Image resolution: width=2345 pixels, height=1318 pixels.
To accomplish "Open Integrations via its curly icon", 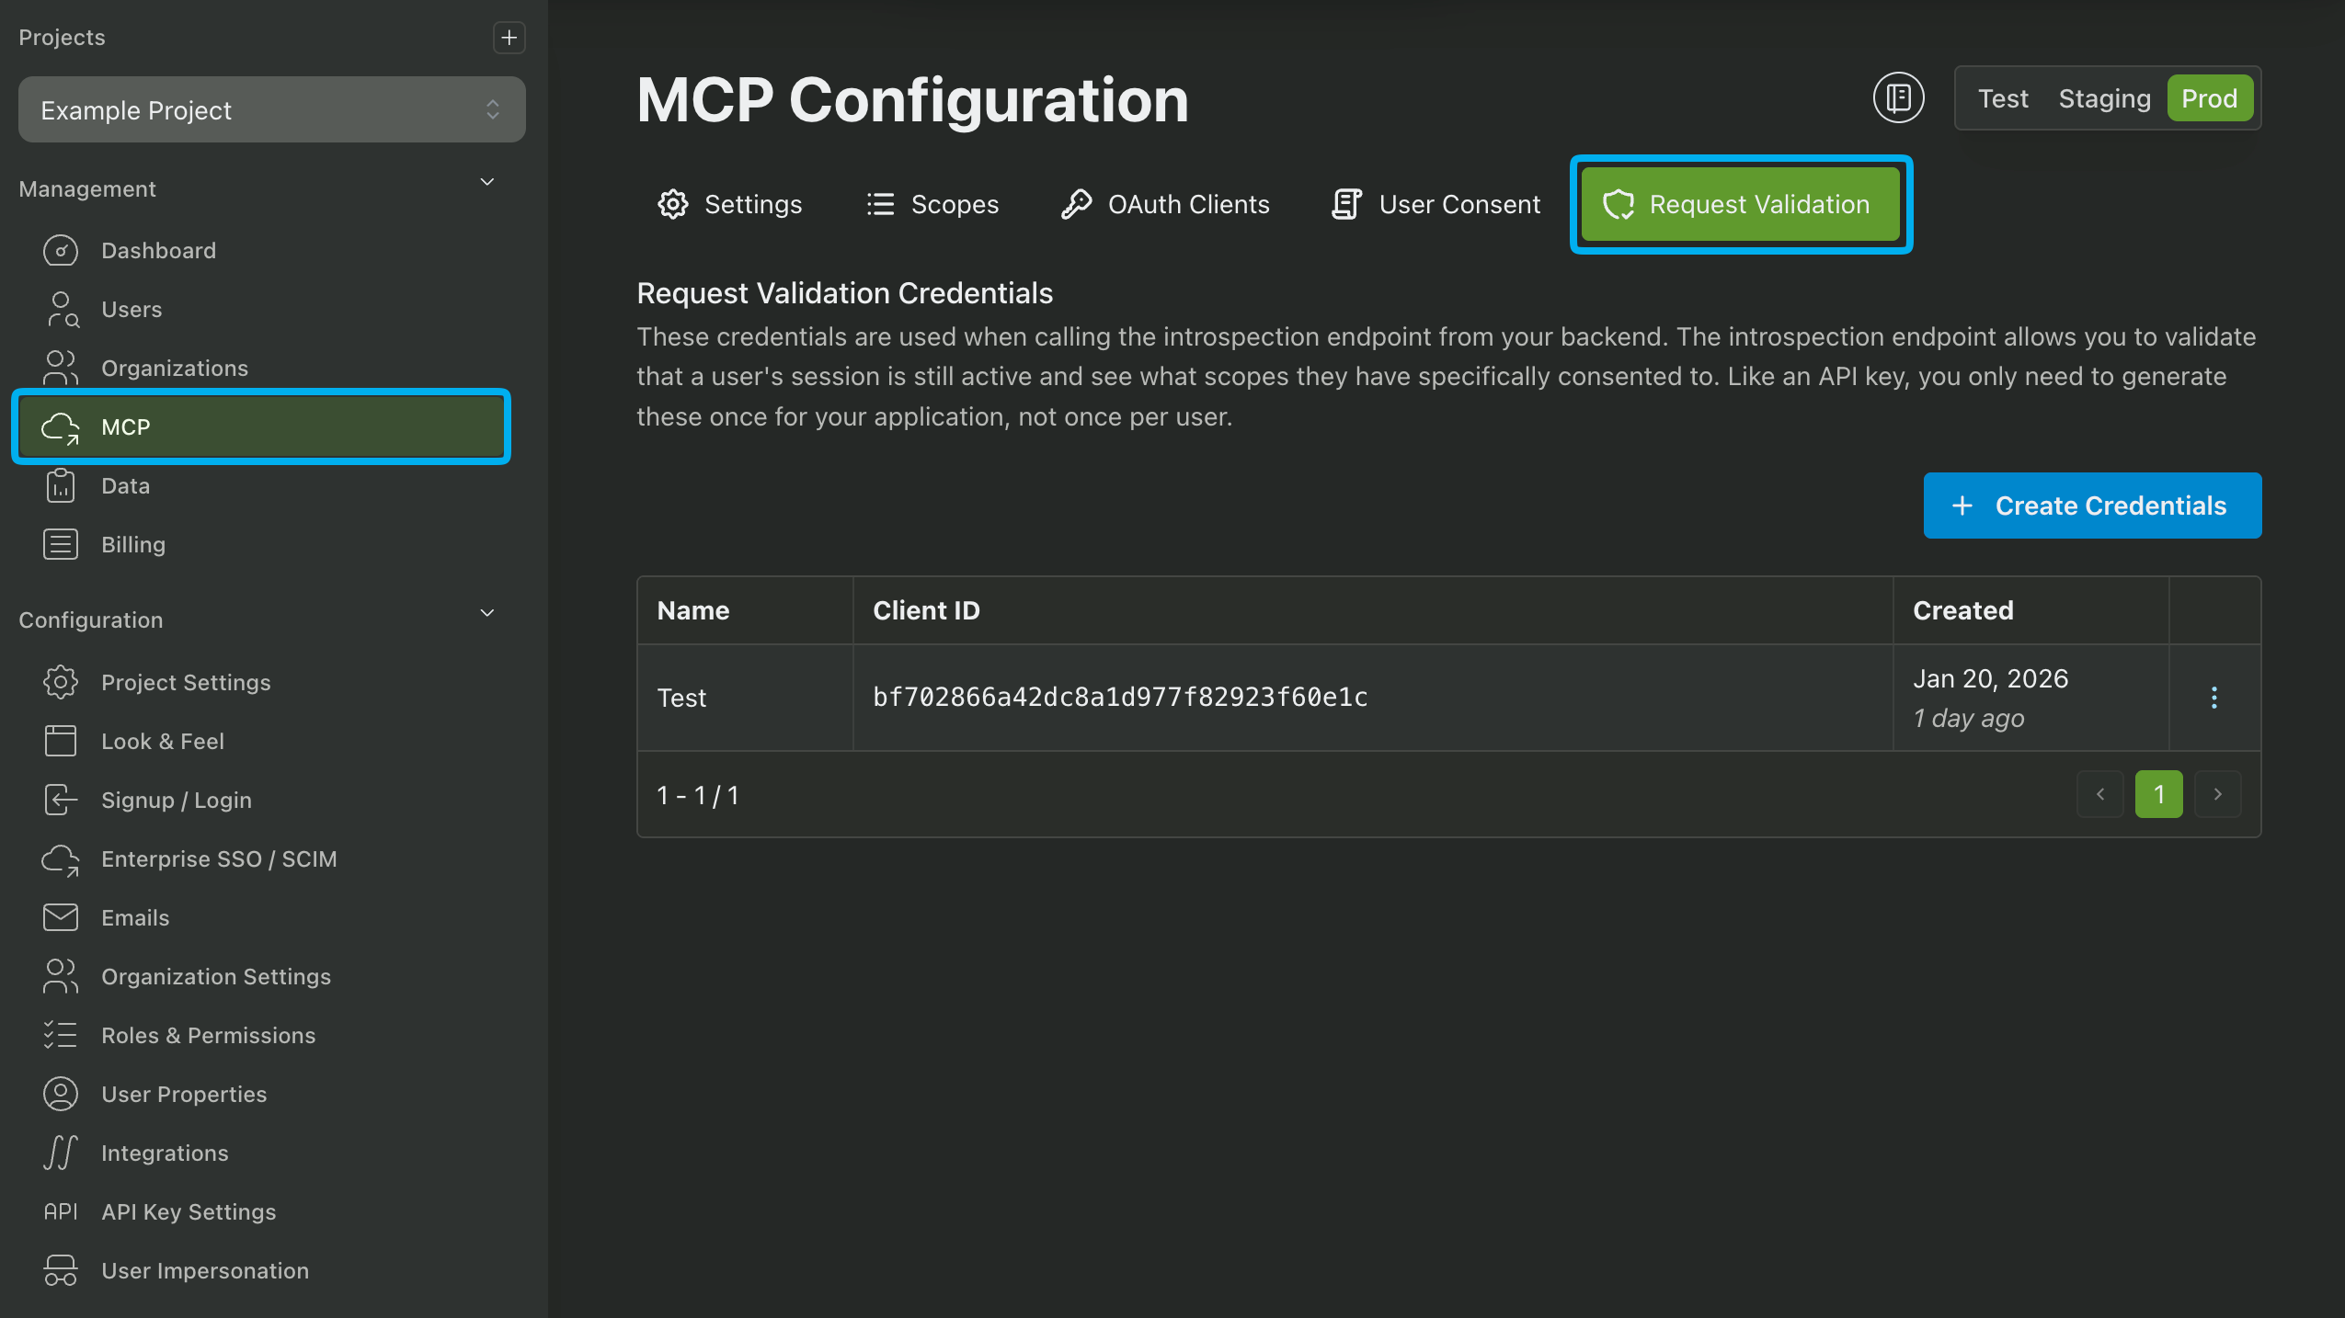I will (61, 1153).
